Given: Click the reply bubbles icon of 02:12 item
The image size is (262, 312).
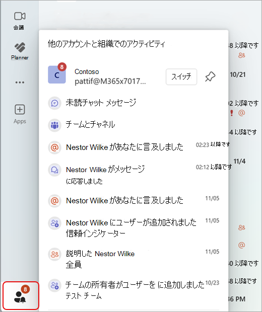Looking at the screenshot, I should coord(54,170).
